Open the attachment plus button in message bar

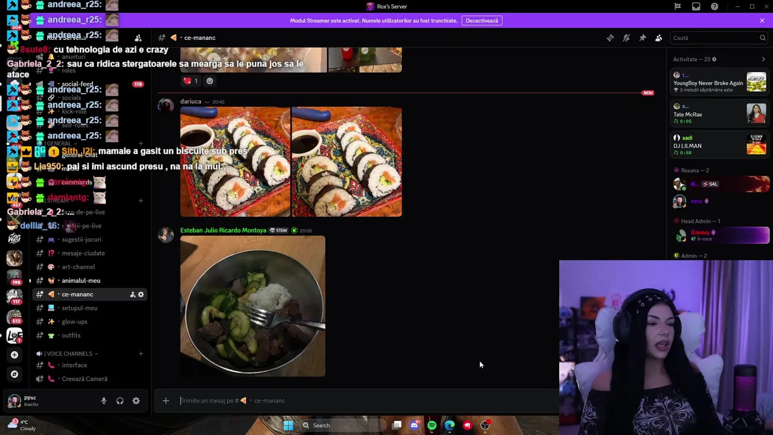coord(165,401)
